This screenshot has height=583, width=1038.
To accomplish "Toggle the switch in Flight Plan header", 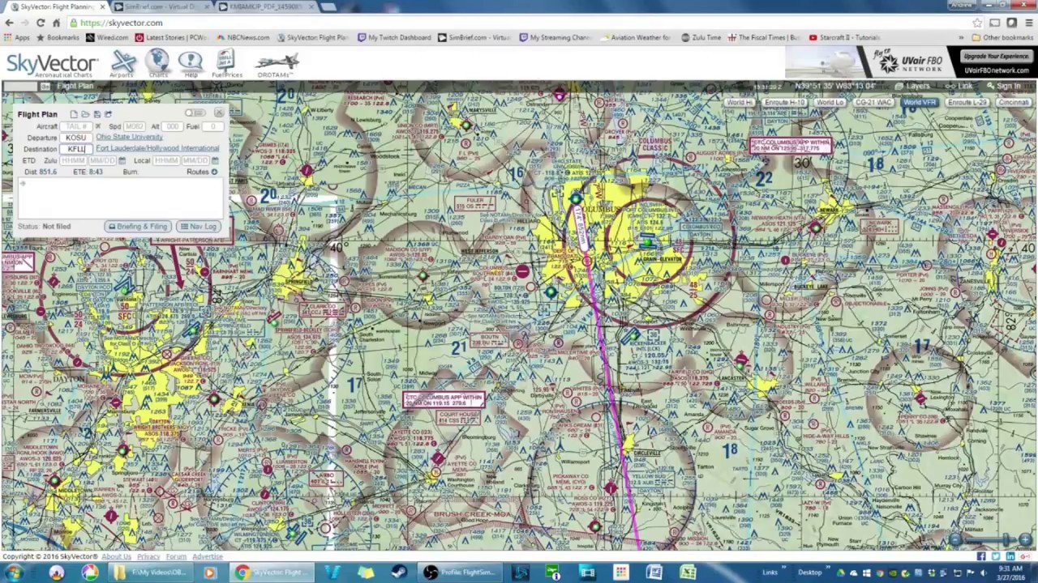I will 195,113.
